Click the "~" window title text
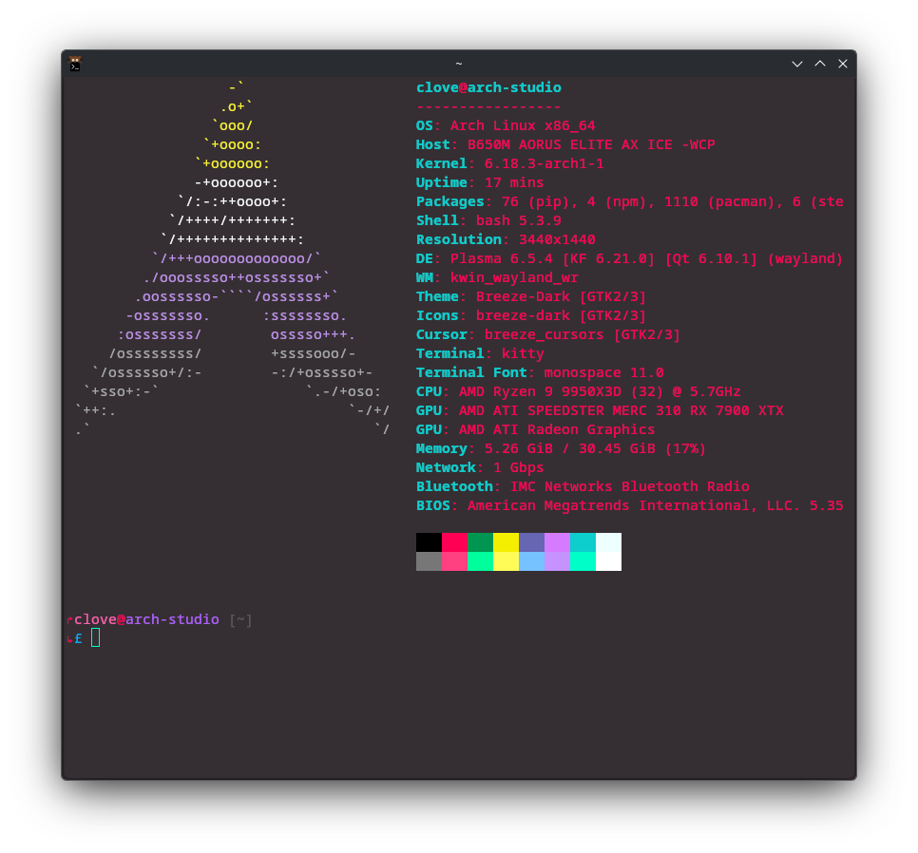Image resolution: width=918 pixels, height=853 pixels. [x=459, y=64]
